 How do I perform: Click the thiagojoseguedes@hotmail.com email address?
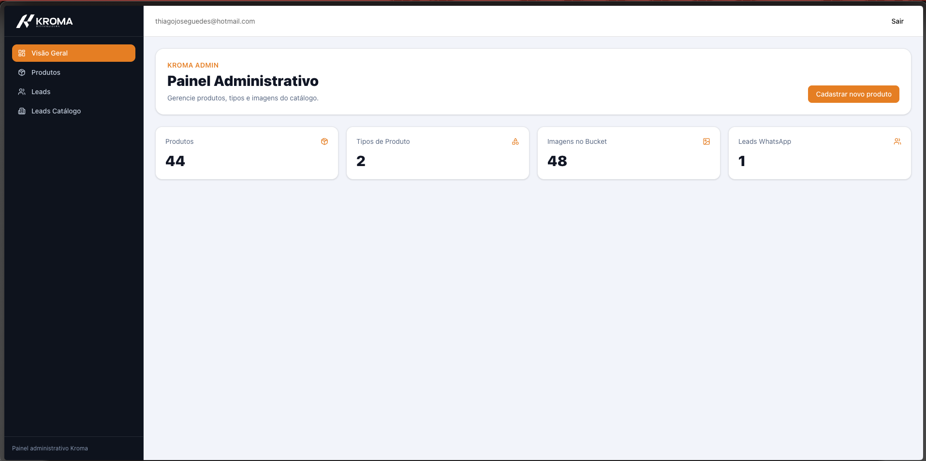point(205,21)
